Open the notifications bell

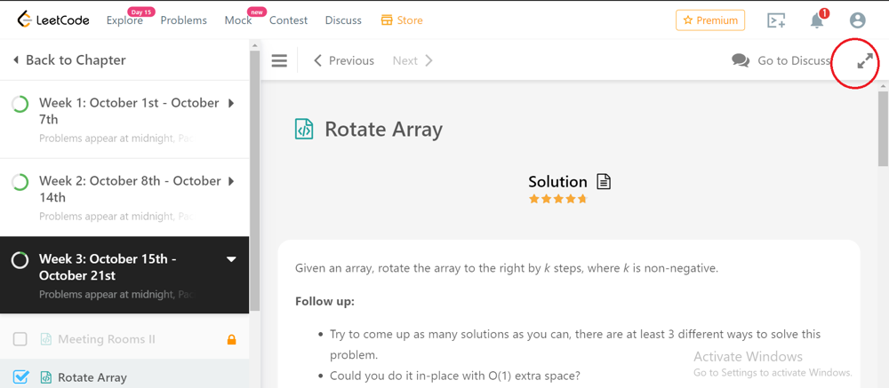pos(817,20)
